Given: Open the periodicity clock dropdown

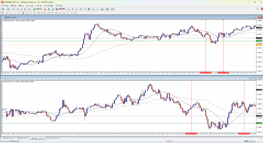Looking at the screenshot, I should tap(109, 9).
